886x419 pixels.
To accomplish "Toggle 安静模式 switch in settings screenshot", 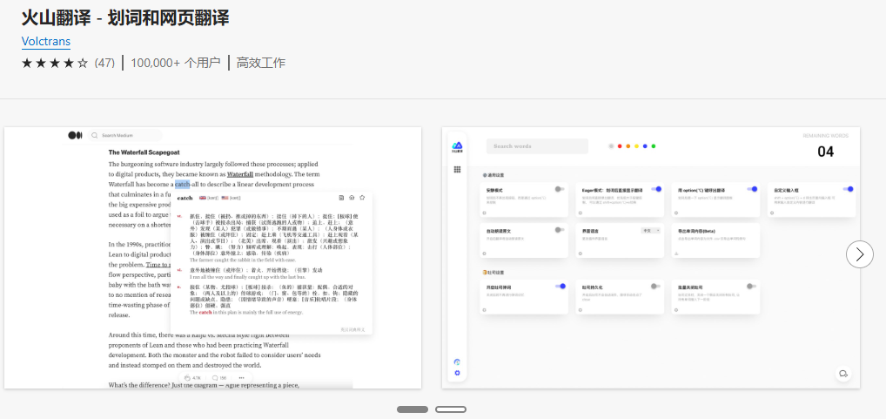I will pos(560,189).
